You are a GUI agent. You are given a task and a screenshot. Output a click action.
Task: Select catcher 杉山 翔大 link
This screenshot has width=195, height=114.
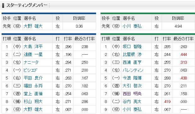click(33, 101)
